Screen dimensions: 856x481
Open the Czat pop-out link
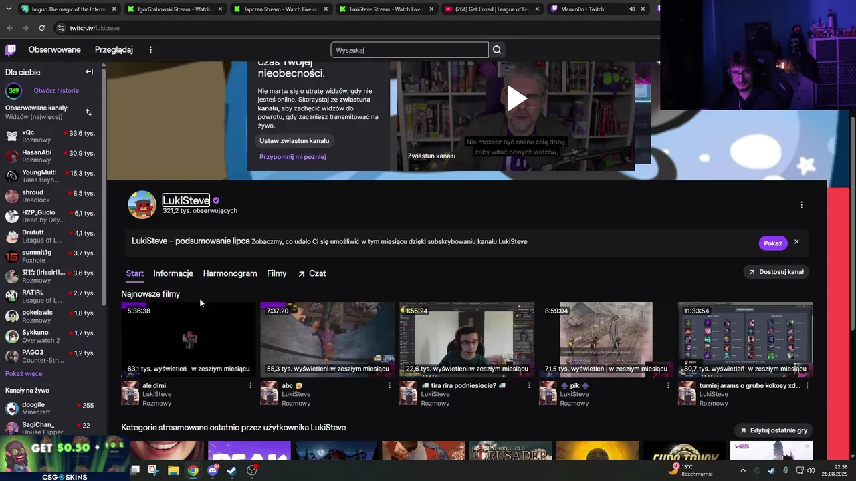(x=312, y=273)
